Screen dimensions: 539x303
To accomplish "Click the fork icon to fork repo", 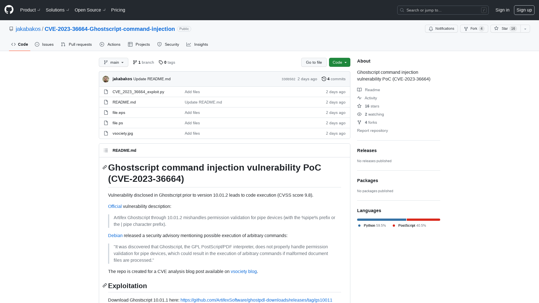I will coord(466,29).
